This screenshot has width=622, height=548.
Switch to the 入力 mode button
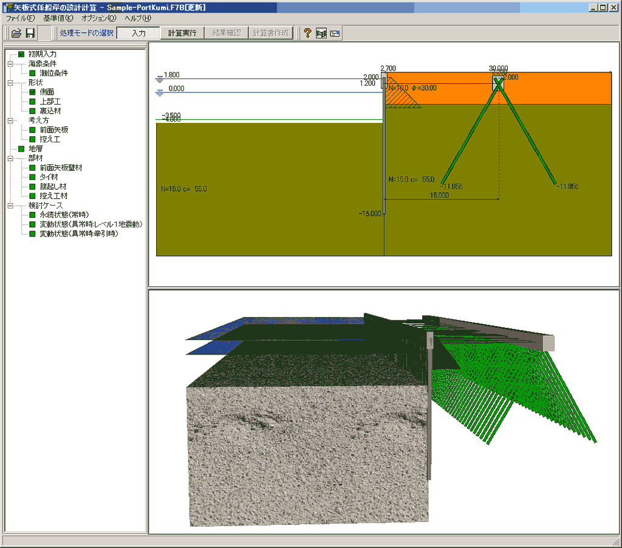pos(138,33)
